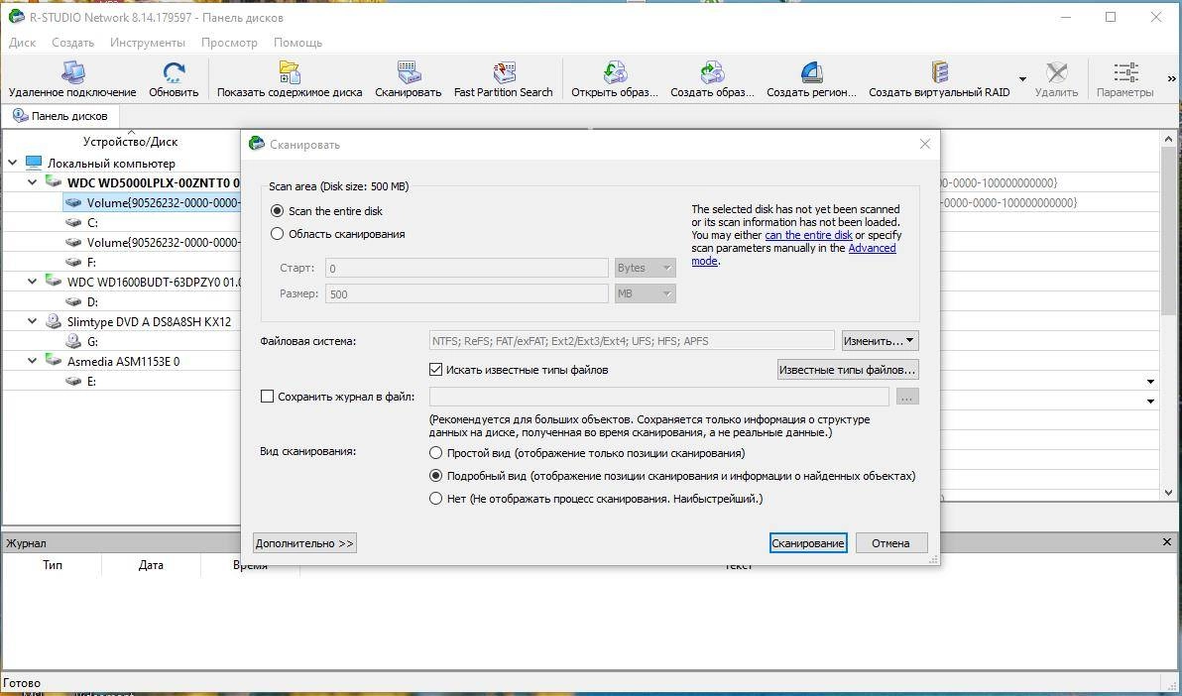Collapse Asmedia ASM1153E tree node

pos(32,361)
